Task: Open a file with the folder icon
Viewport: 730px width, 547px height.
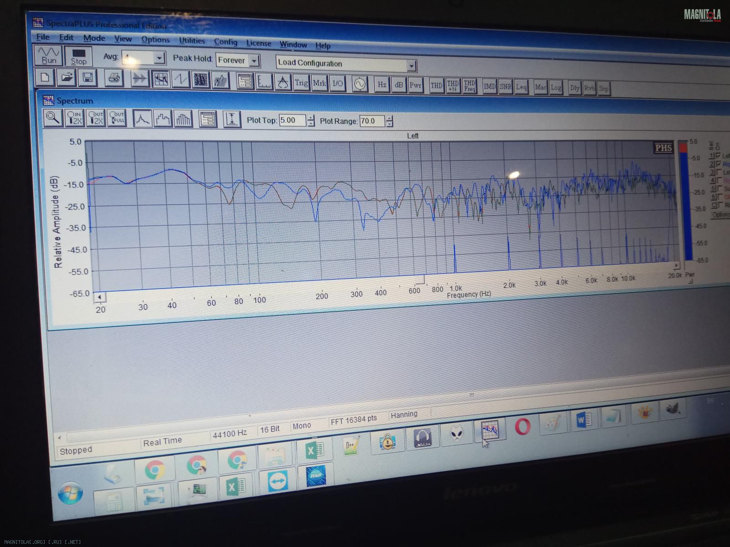Action: pyautogui.click(x=67, y=77)
